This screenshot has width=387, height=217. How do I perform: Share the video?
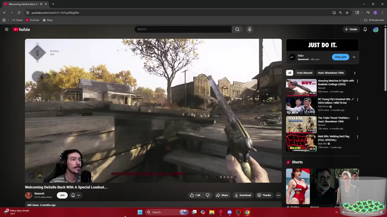point(222,195)
